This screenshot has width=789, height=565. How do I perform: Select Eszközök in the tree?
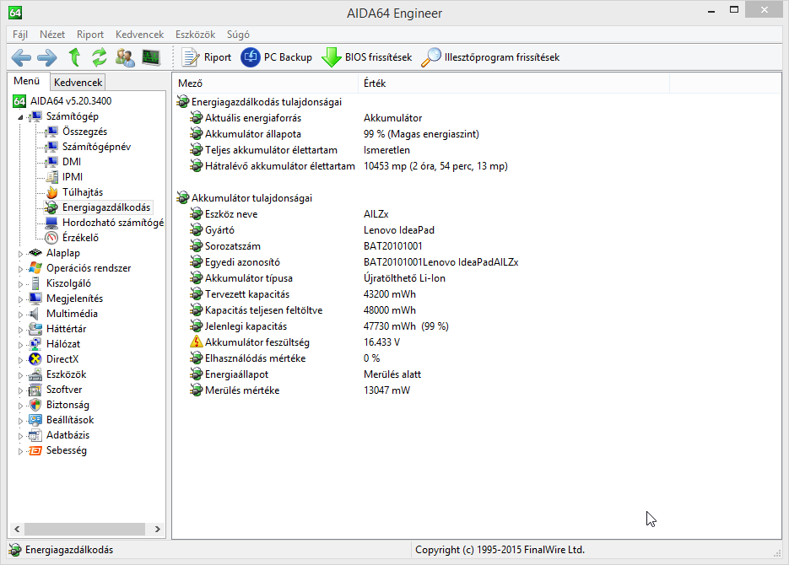(66, 374)
